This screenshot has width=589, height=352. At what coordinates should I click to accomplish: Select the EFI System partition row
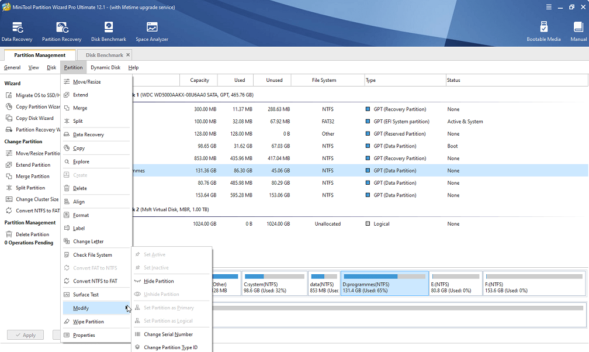pos(360,122)
